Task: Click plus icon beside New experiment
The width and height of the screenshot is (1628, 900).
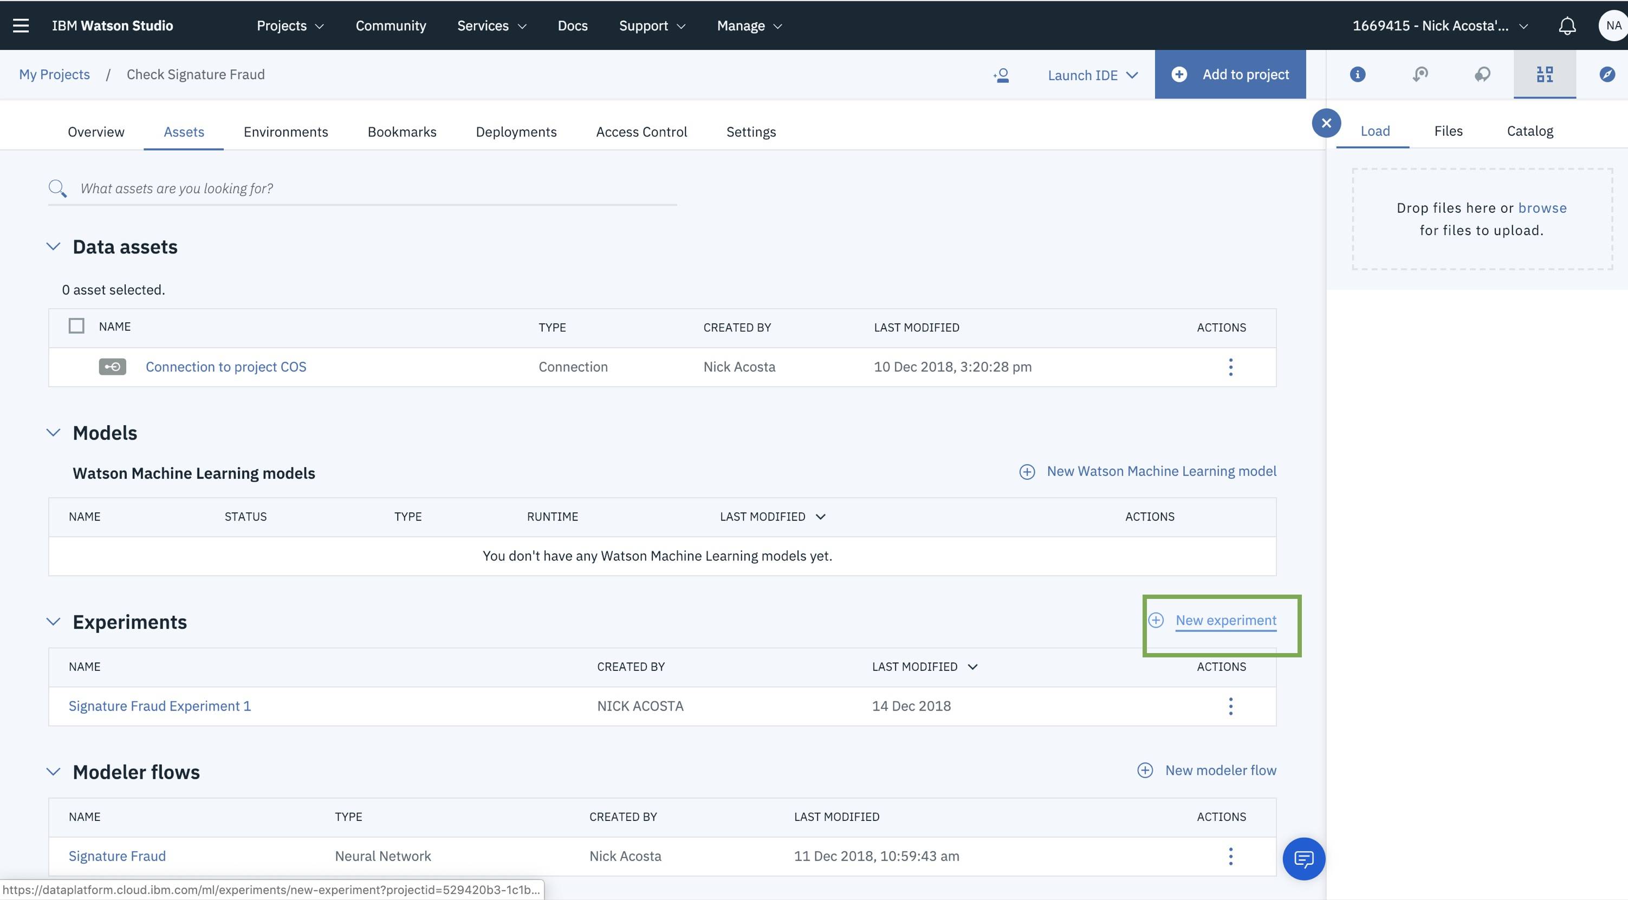Action: click(x=1155, y=620)
